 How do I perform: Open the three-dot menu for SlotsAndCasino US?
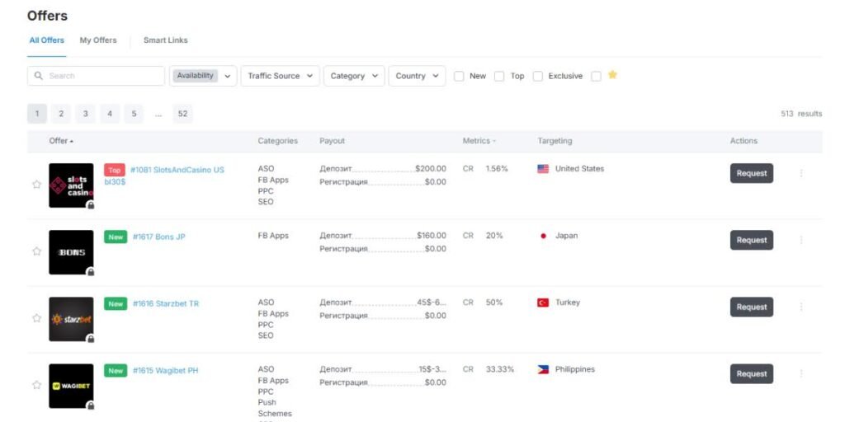click(800, 173)
